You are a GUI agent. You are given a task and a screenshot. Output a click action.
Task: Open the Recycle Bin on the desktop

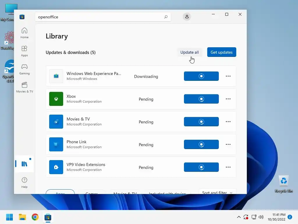[283, 184]
